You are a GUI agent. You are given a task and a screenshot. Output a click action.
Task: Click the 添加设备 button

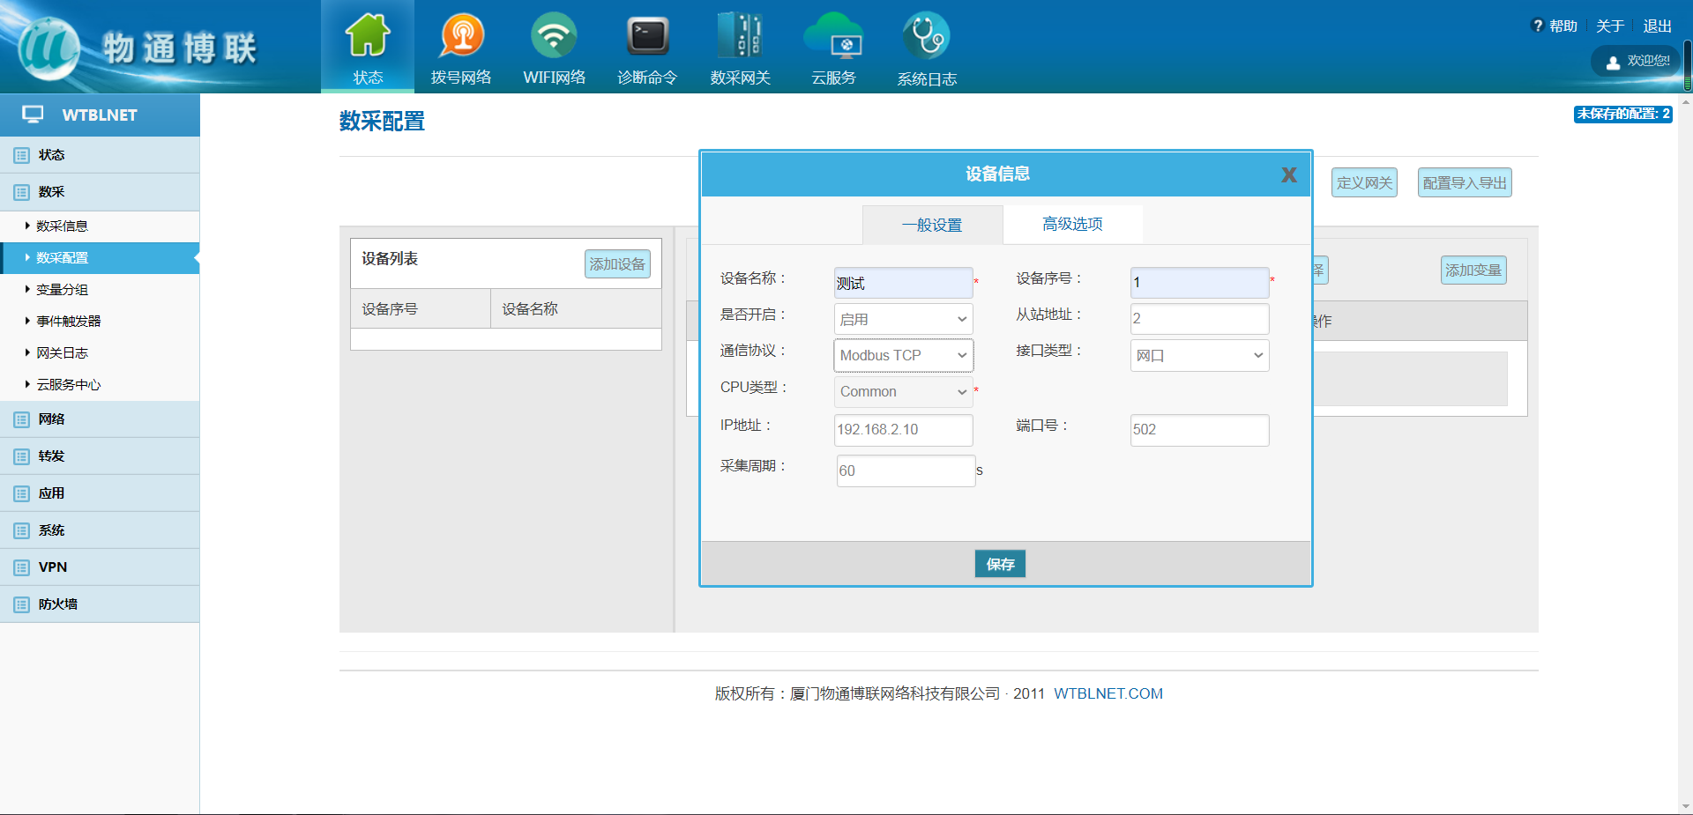coord(617,264)
